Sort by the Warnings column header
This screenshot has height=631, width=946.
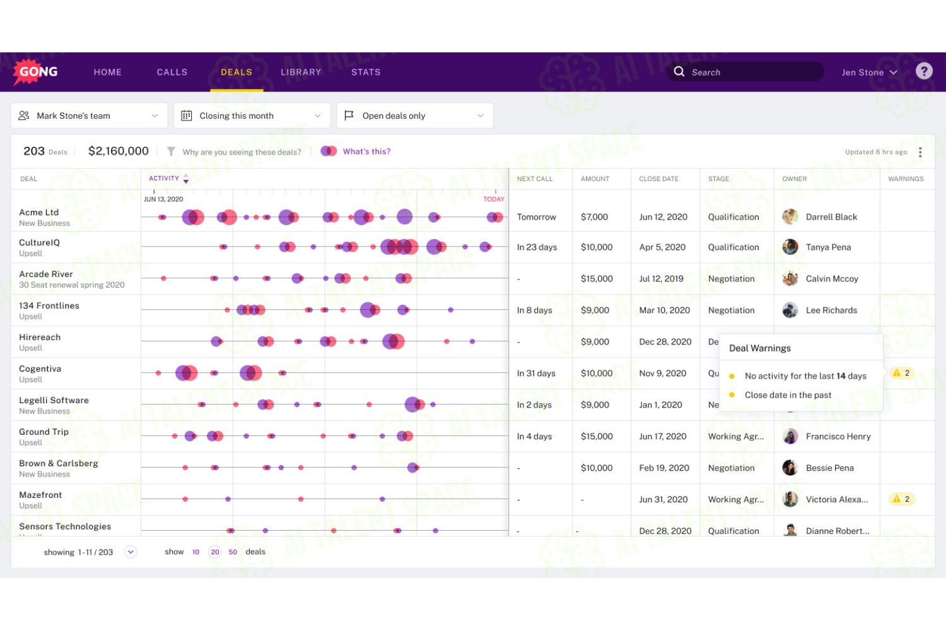coord(906,179)
